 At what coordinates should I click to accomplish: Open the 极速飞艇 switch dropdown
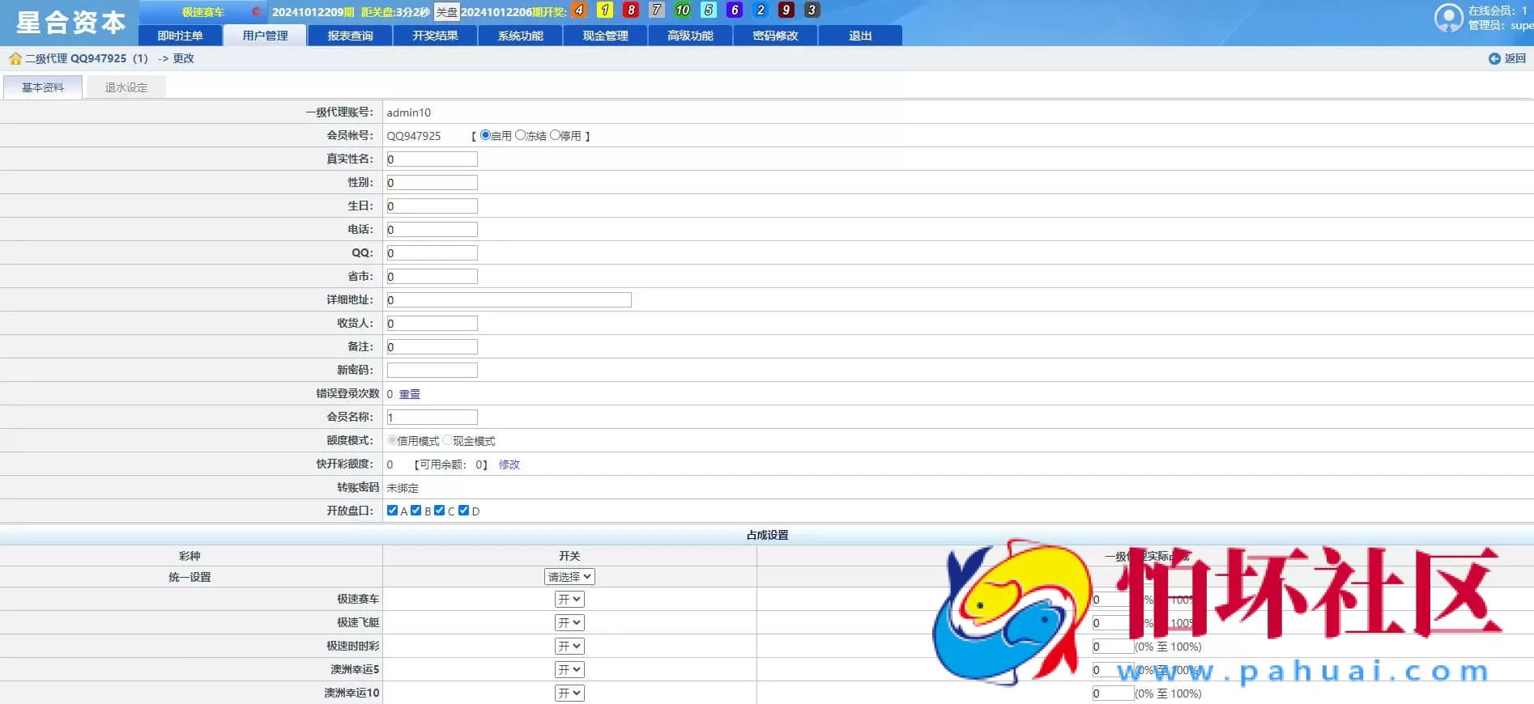point(569,623)
